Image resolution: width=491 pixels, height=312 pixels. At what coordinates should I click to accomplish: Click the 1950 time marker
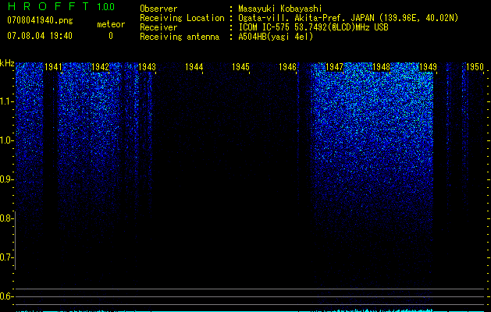pos(475,67)
